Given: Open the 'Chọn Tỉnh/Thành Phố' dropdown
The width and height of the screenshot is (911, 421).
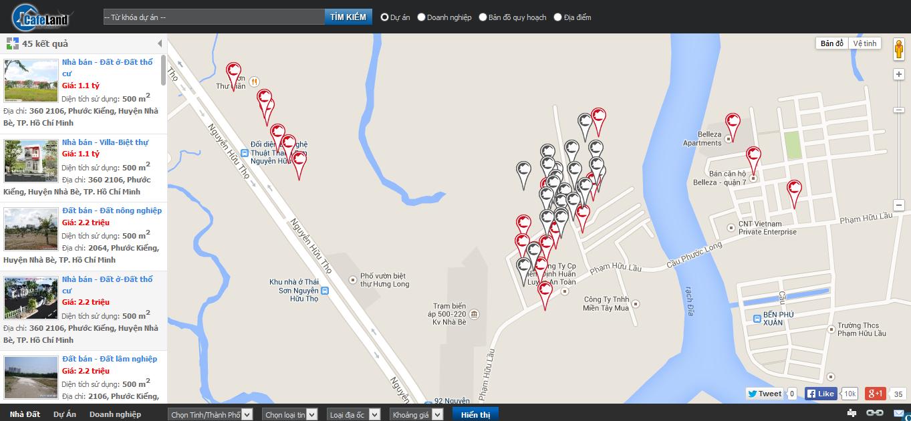Looking at the screenshot, I should pos(211,415).
